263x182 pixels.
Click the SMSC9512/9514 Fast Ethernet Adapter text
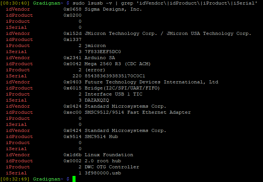[x=138, y=112]
